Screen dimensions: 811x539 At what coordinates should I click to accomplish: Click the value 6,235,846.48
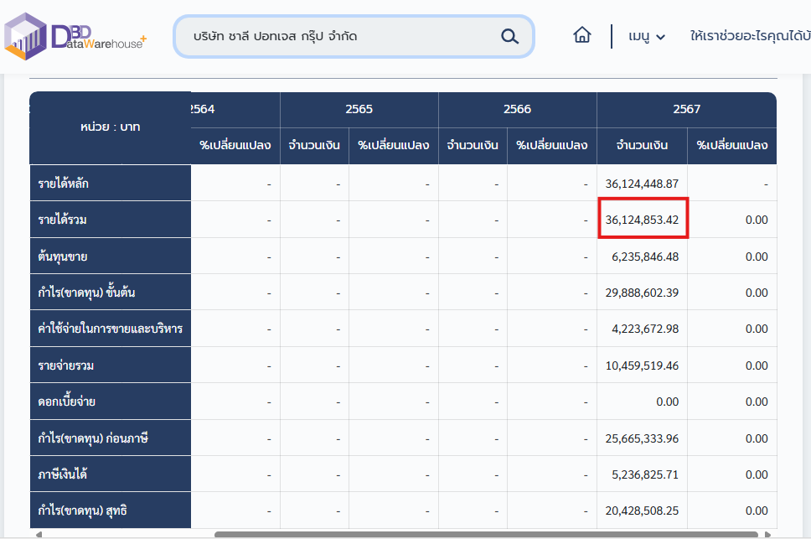click(x=645, y=257)
